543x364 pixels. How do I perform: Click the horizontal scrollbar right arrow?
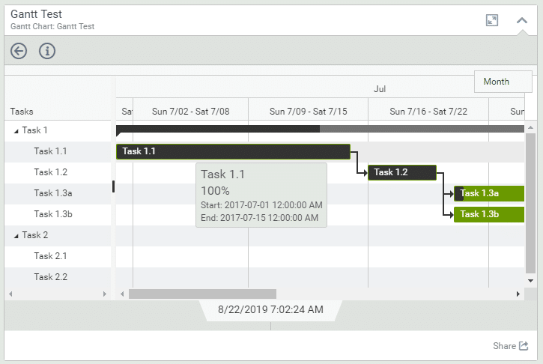tap(518, 294)
